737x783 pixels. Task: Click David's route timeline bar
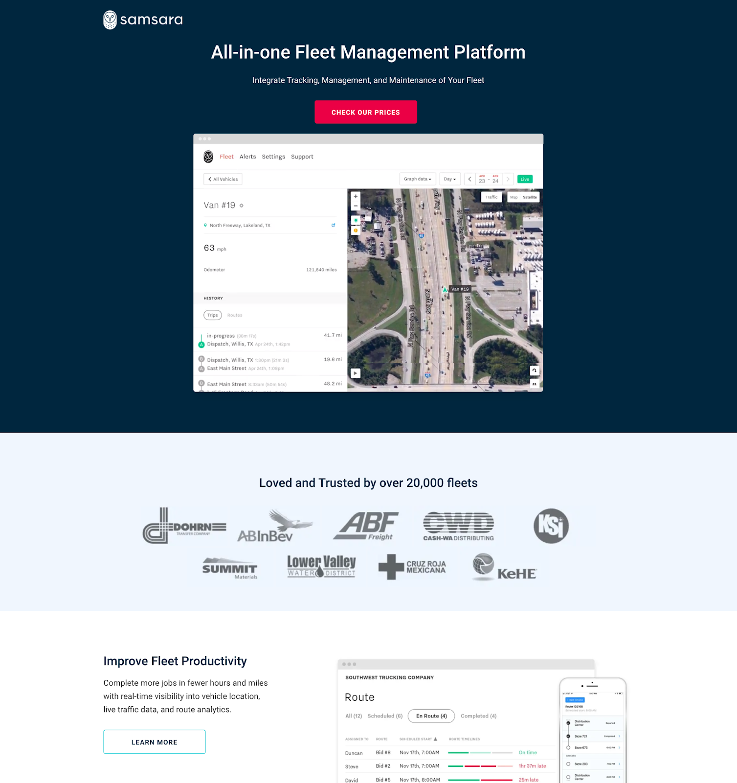point(480,780)
